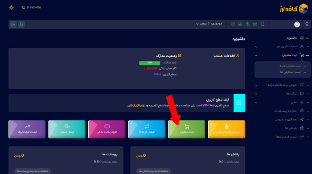Click the درصد پورسانت 10% text
The image size is (312, 174).
(106, 162)
